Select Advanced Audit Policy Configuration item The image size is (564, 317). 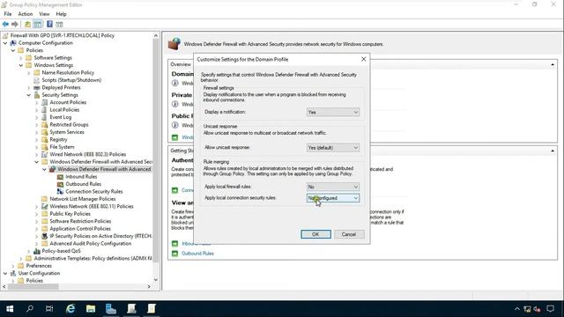point(90,243)
